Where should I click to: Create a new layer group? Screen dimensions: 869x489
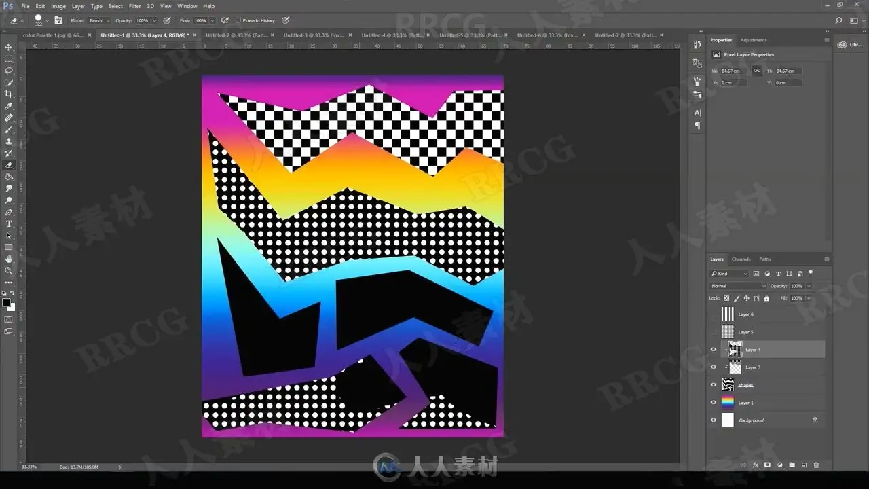coord(792,465)
